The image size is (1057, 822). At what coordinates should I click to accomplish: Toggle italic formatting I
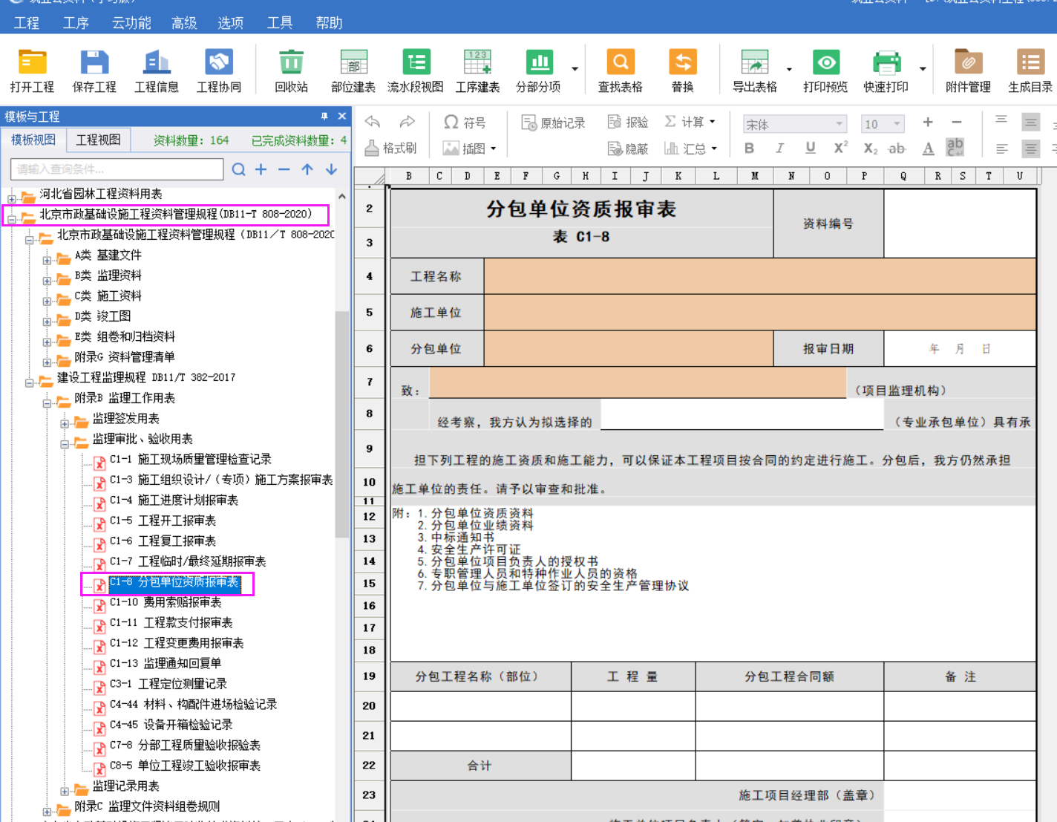(779, 149)
